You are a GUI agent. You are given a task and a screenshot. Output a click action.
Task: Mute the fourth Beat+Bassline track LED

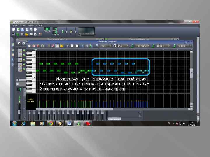click(24, 64)
